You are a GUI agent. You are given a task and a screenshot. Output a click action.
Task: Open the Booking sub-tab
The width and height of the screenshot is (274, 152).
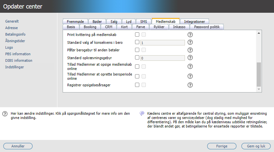coord(90,27)
